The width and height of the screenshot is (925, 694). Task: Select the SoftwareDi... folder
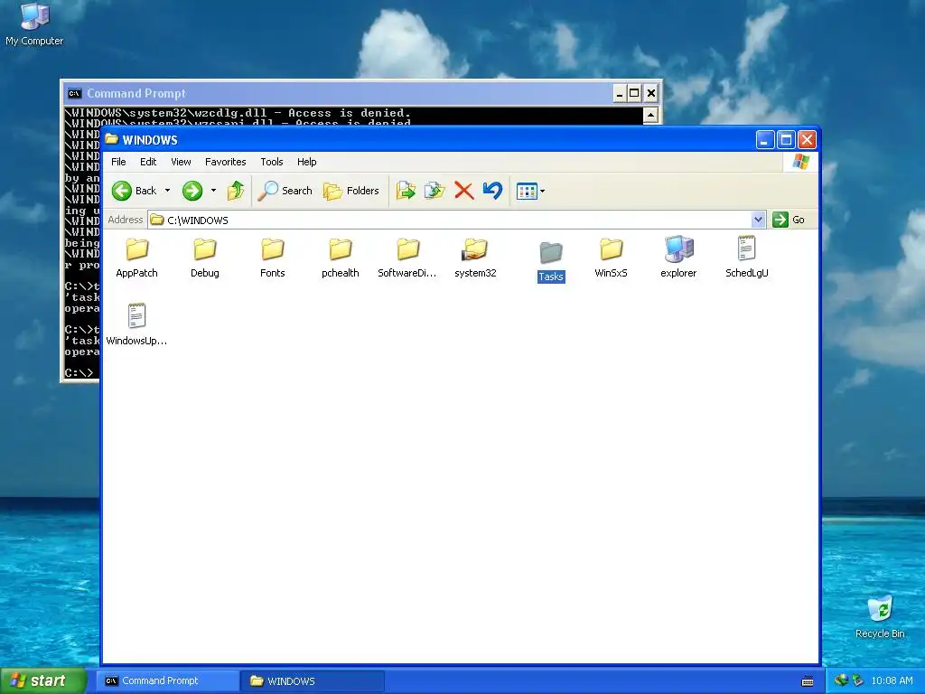coord(407,258)
